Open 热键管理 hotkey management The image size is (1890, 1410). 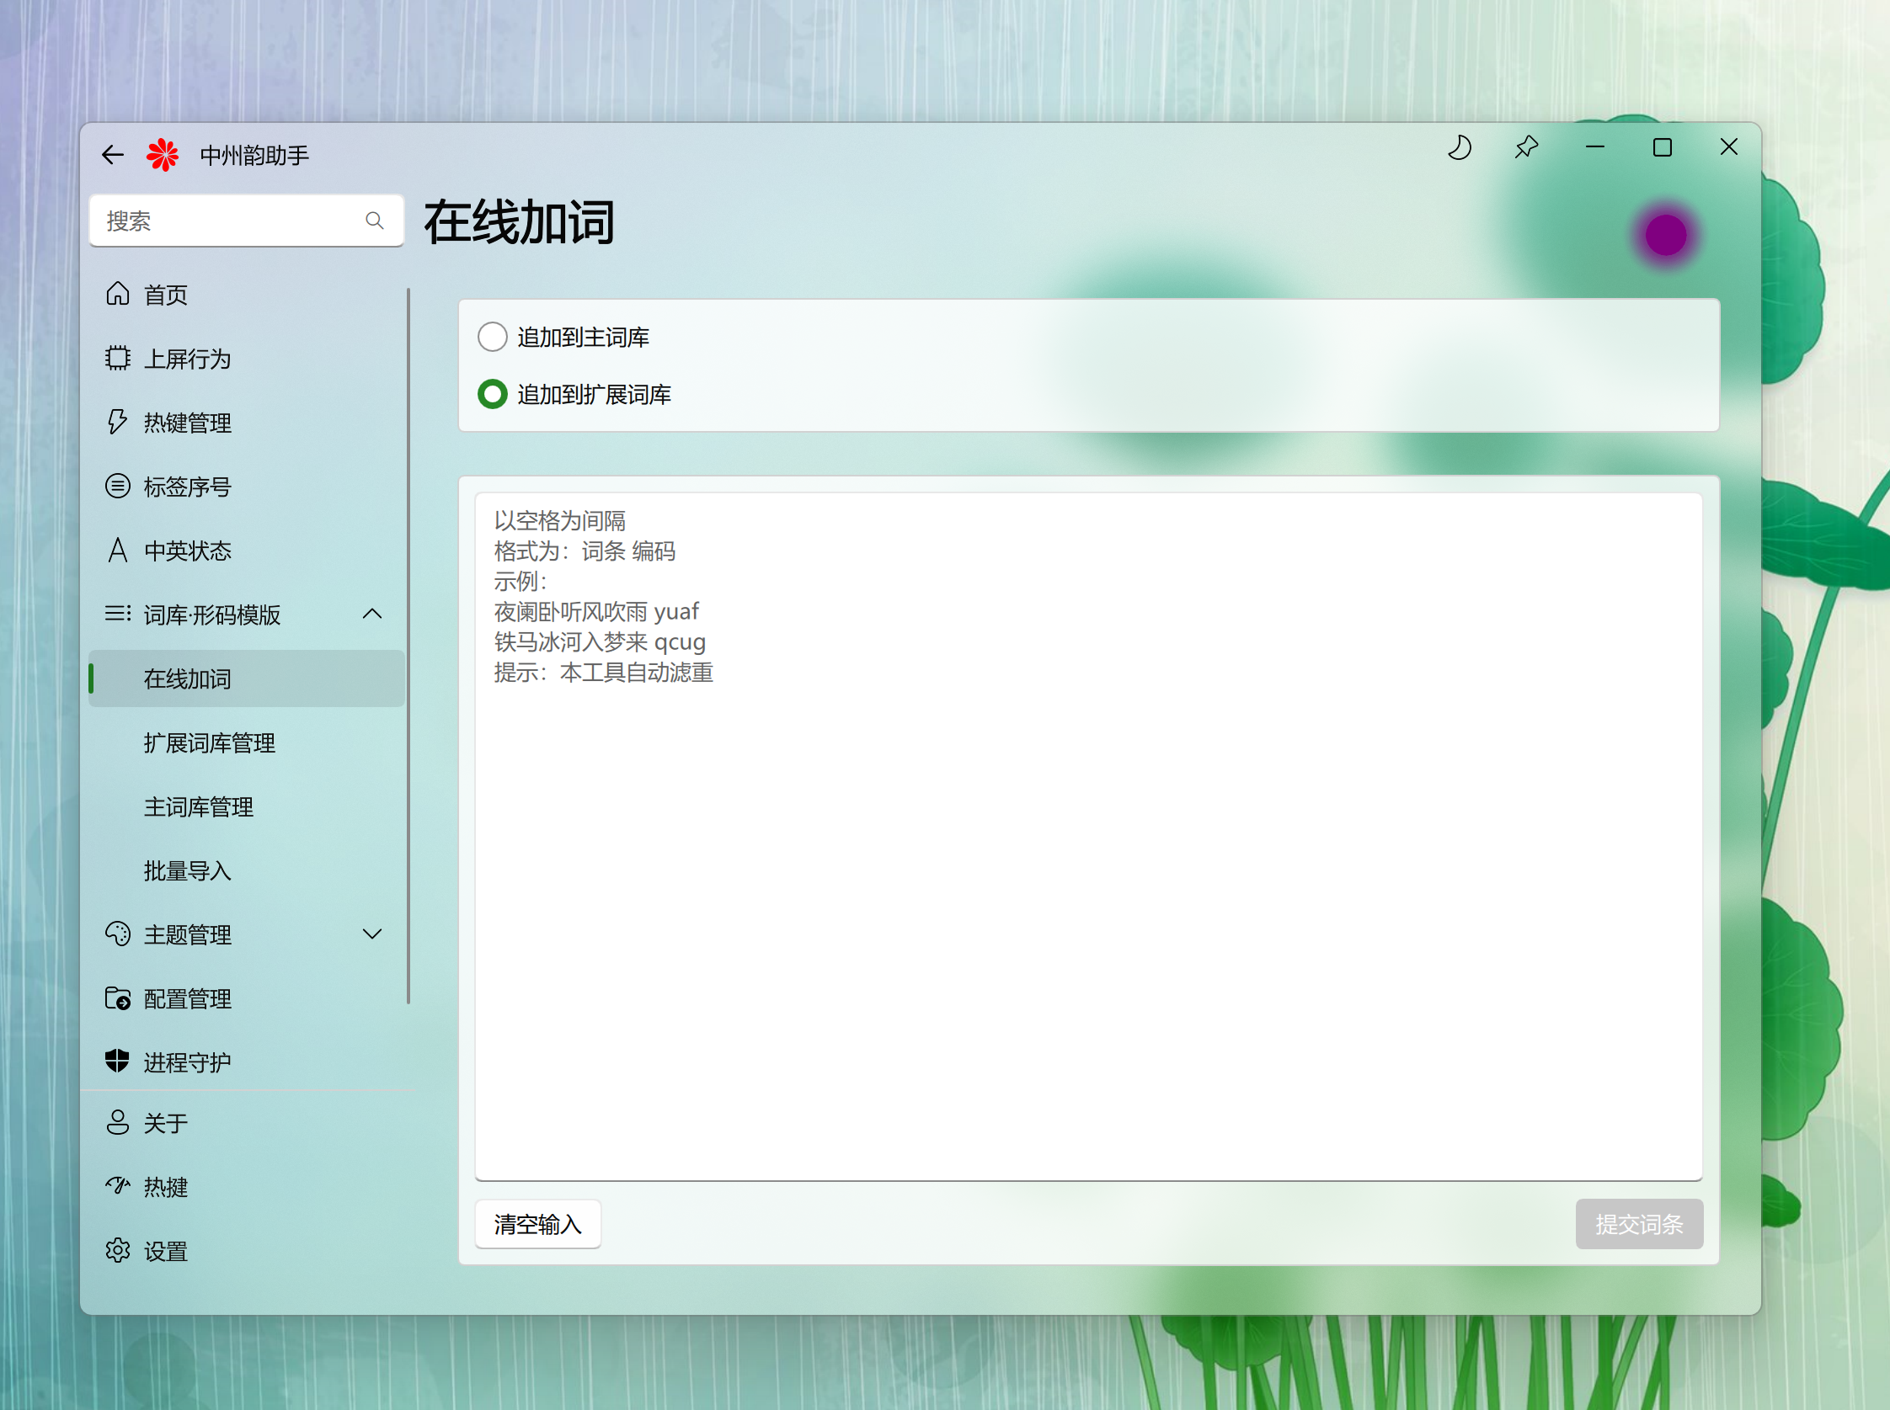187,423
